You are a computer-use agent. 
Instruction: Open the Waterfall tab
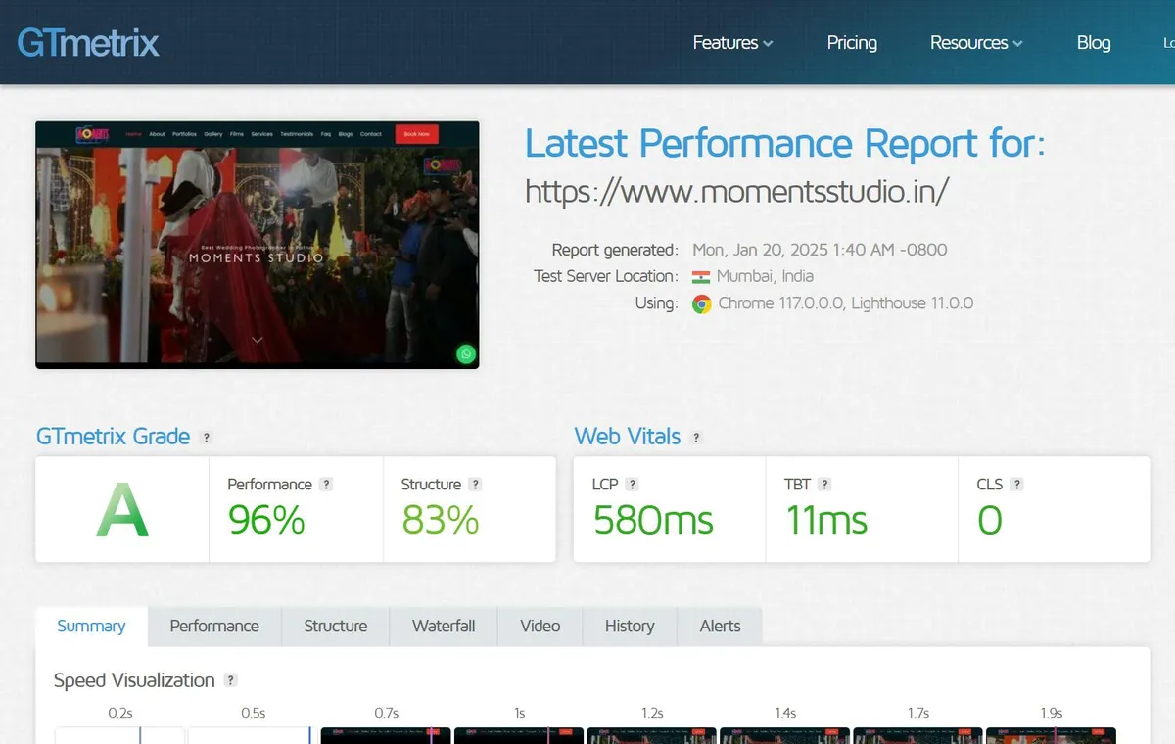(444, 627)
